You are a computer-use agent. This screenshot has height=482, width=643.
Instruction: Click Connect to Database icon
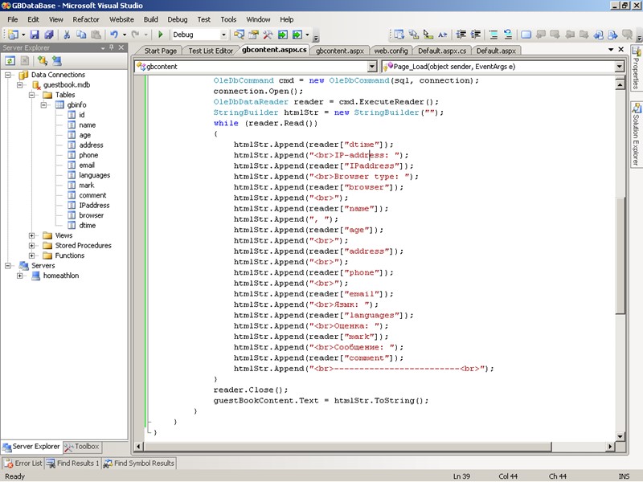pos(41,60)
